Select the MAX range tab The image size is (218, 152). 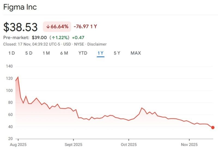(136, 53)
